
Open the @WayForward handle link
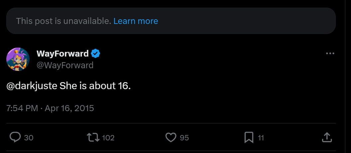pos(65,65)
